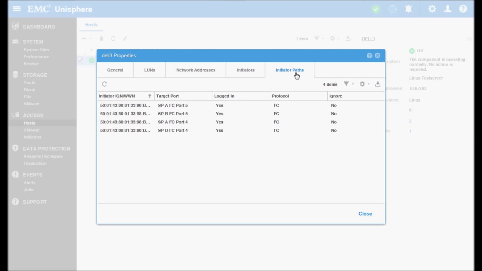Open the alerts bell icon in header
This screenshot has height=271, width=482.
click(x=409, y=9)
